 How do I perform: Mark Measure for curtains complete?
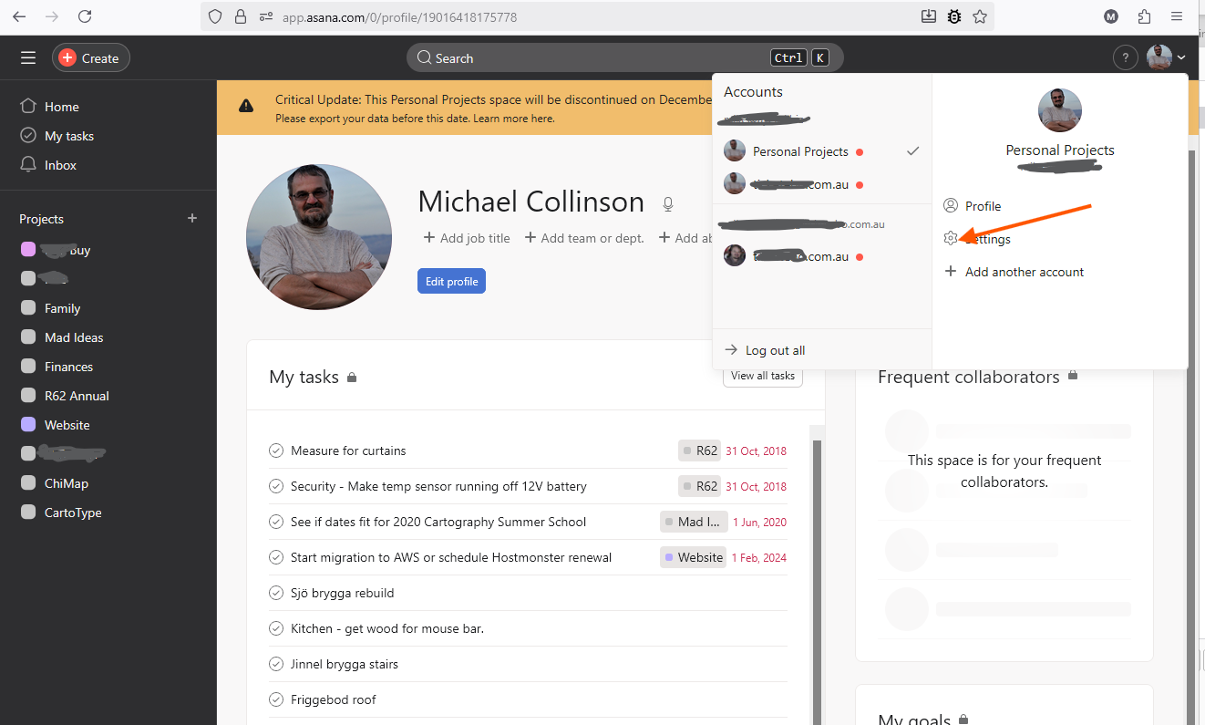pyautogui.click(x=276, y=451)
